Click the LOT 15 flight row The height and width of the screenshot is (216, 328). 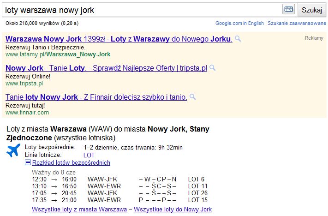(118, 200)
